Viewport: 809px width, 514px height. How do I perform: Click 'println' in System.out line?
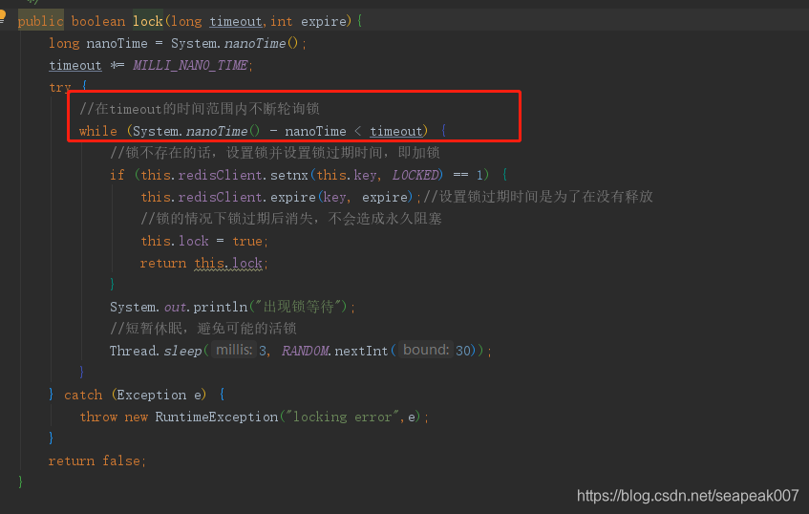coord(221,307)
